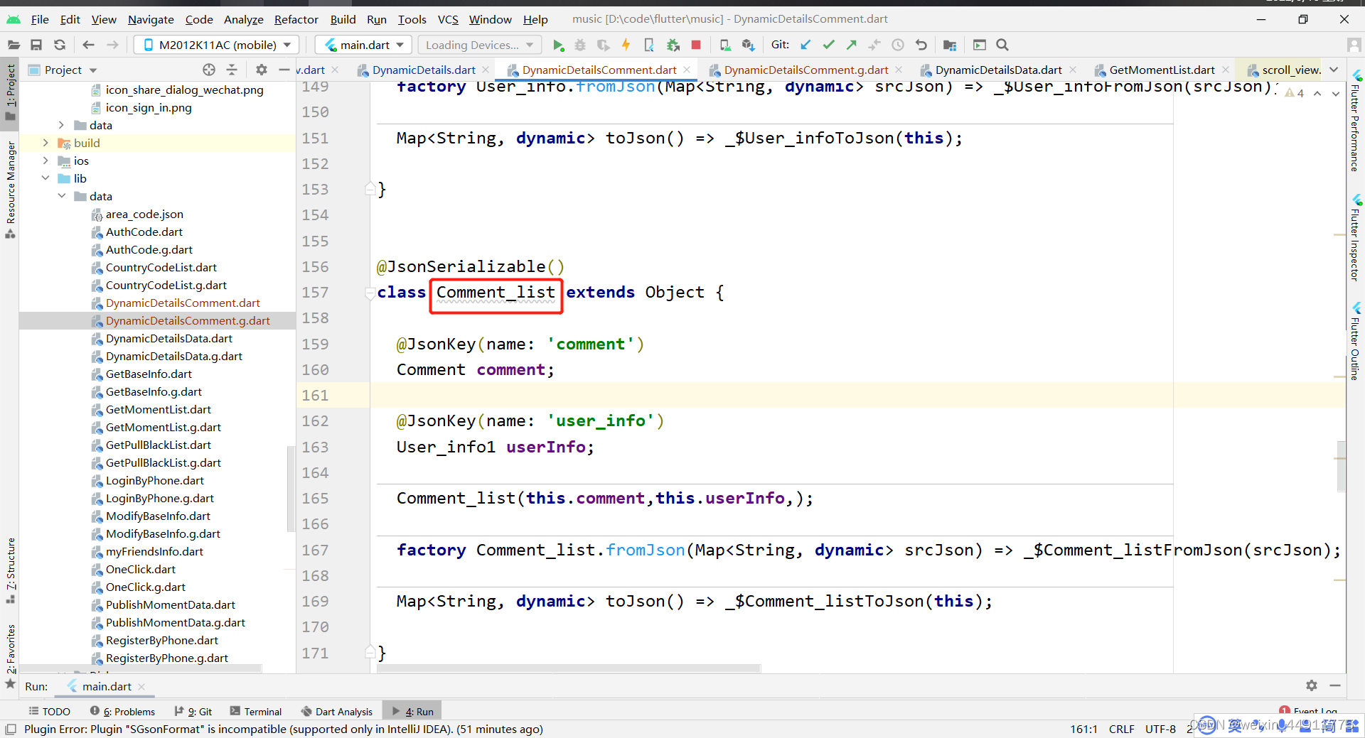1365x738 pixels.
Task: Click the Flutter Hot Reload lightning icon
Action: click(x=626, y=45)
